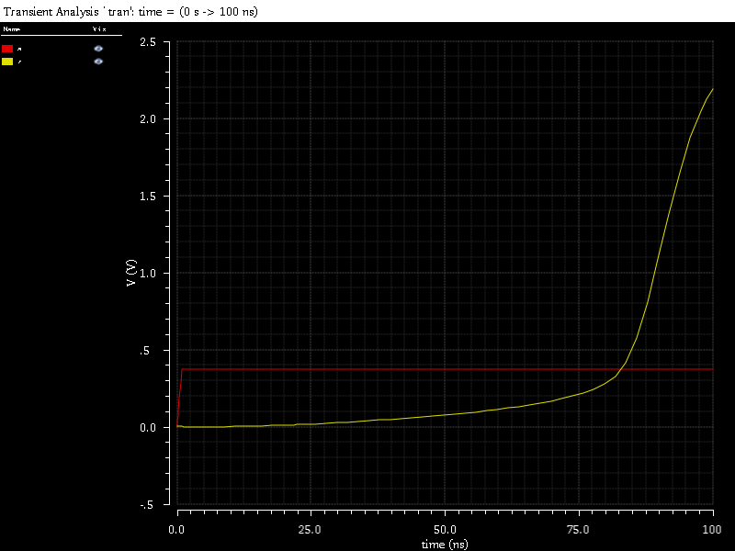Click the 100 tick on time axis

[x=712, y=531]
